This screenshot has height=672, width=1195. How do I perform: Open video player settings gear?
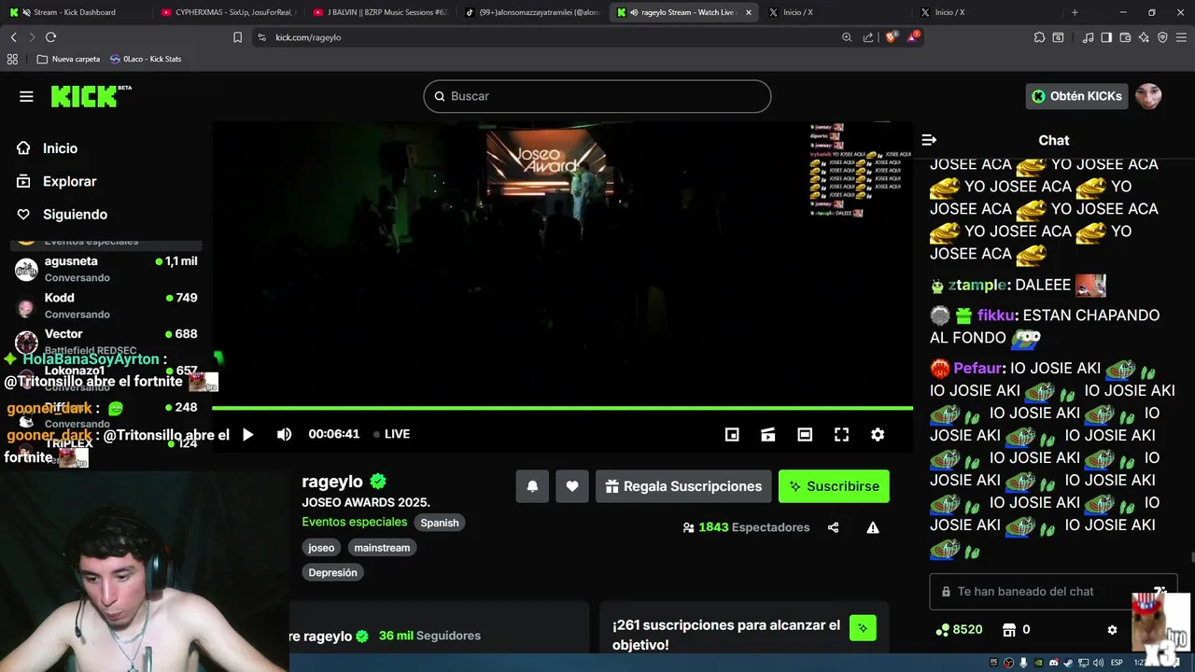pos(878,434)
